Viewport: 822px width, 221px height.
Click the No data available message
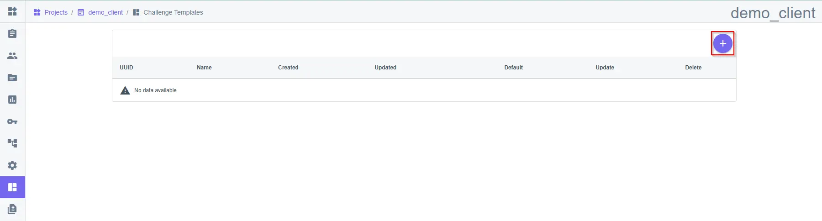point(155,90)
